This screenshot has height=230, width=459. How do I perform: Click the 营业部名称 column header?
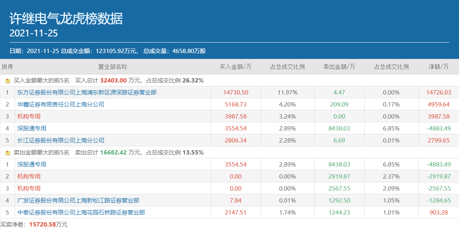click(x=113, y=67)
